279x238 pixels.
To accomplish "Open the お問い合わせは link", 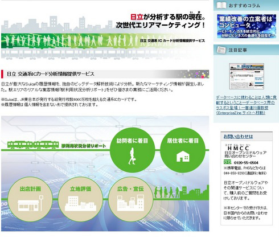I will click(x=238, y=137).
